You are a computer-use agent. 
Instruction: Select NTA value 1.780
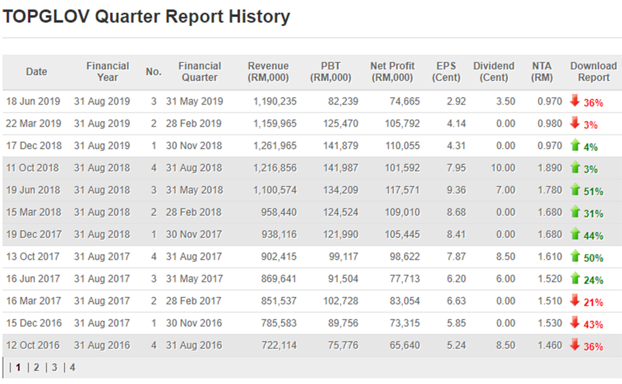pos(550,190)
